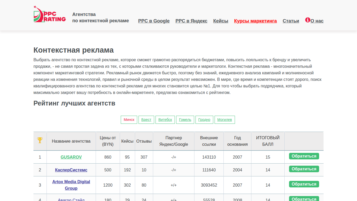
Task: Click the info icon beside О нас
Action: click(308, 20)
